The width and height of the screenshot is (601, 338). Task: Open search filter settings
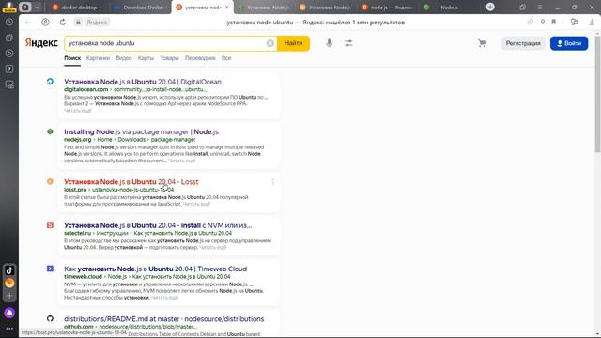348,43
